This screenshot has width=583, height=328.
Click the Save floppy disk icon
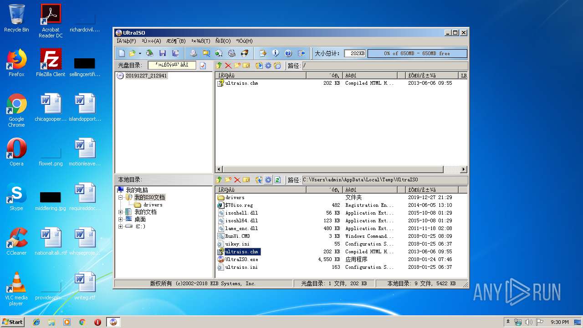click(x=163, y=53)
